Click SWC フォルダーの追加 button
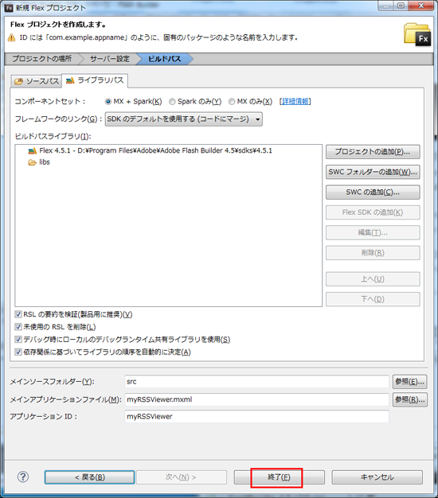The image size is (438, 498). point(373,172)
